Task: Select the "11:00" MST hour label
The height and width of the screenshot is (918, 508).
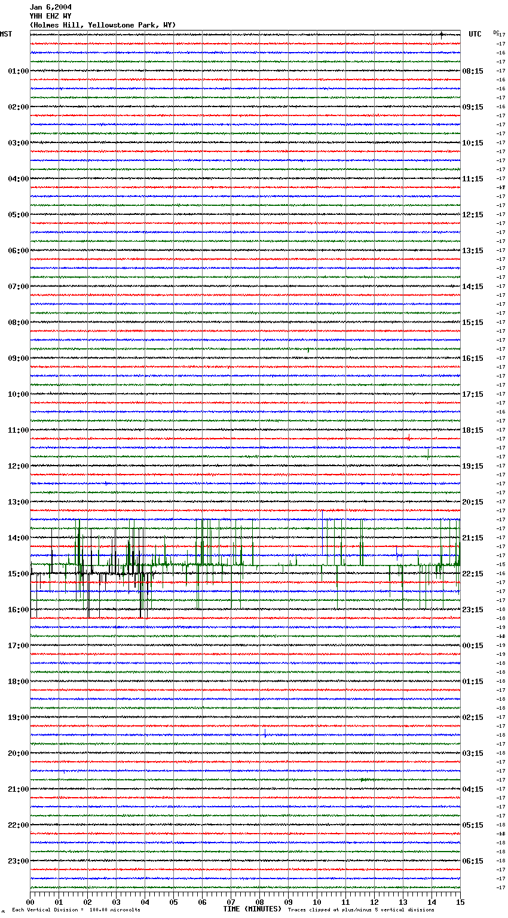Action: coord(19,430)
